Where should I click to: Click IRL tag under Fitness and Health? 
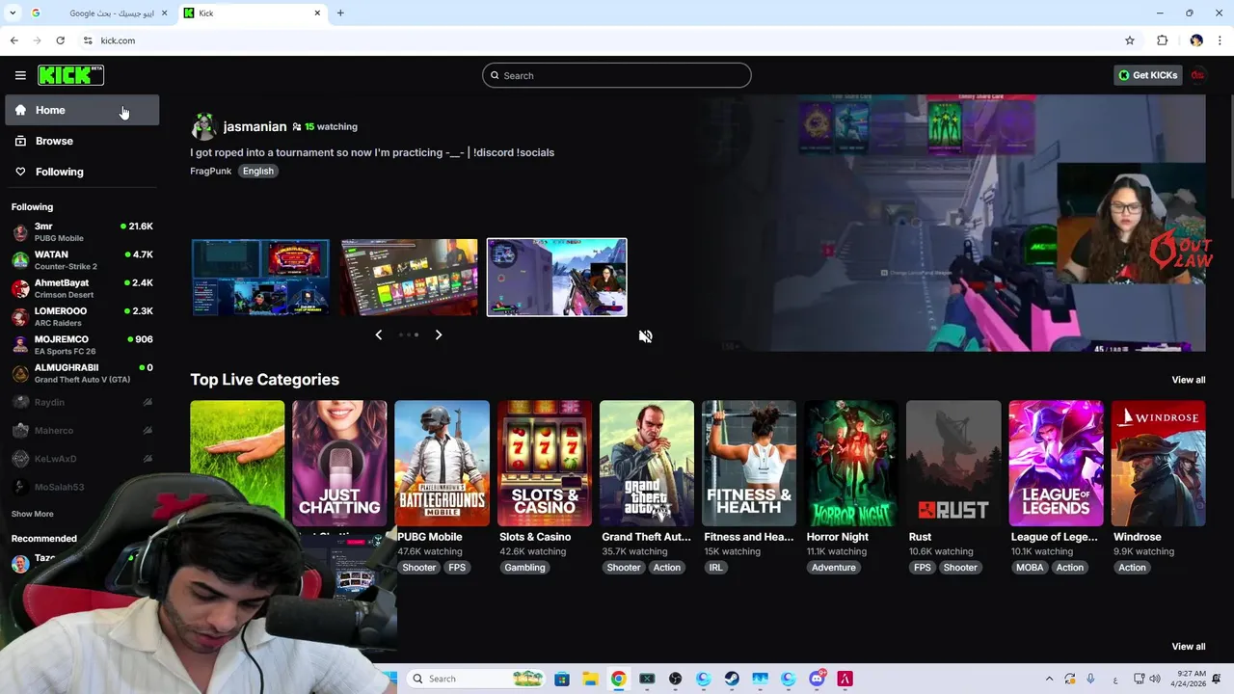[x=715, y=568]
